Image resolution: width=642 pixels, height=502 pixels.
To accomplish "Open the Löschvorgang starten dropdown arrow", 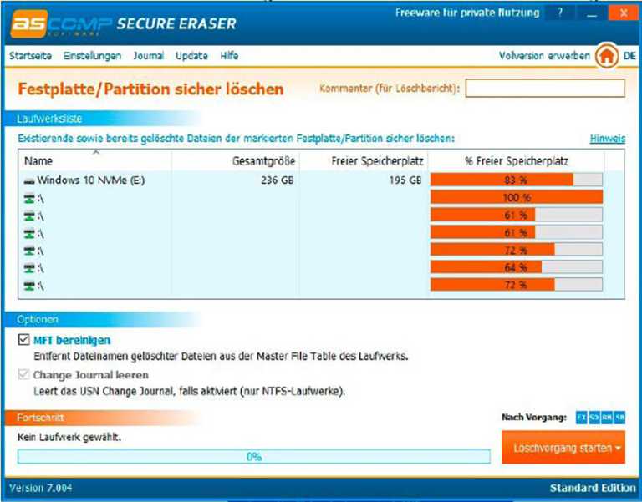I will pos(618,448).
